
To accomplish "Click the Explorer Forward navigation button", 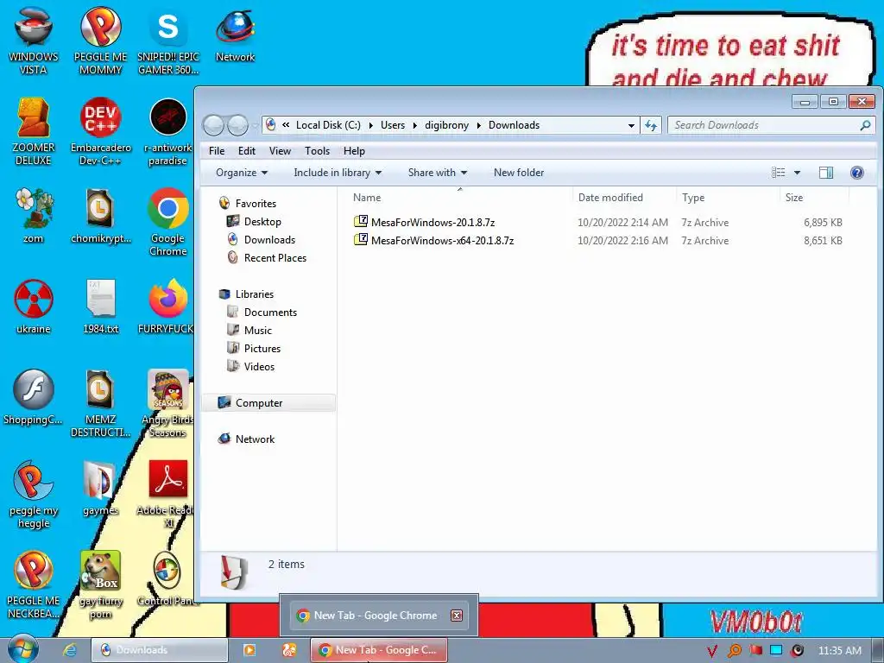I will tap(237, 125).
